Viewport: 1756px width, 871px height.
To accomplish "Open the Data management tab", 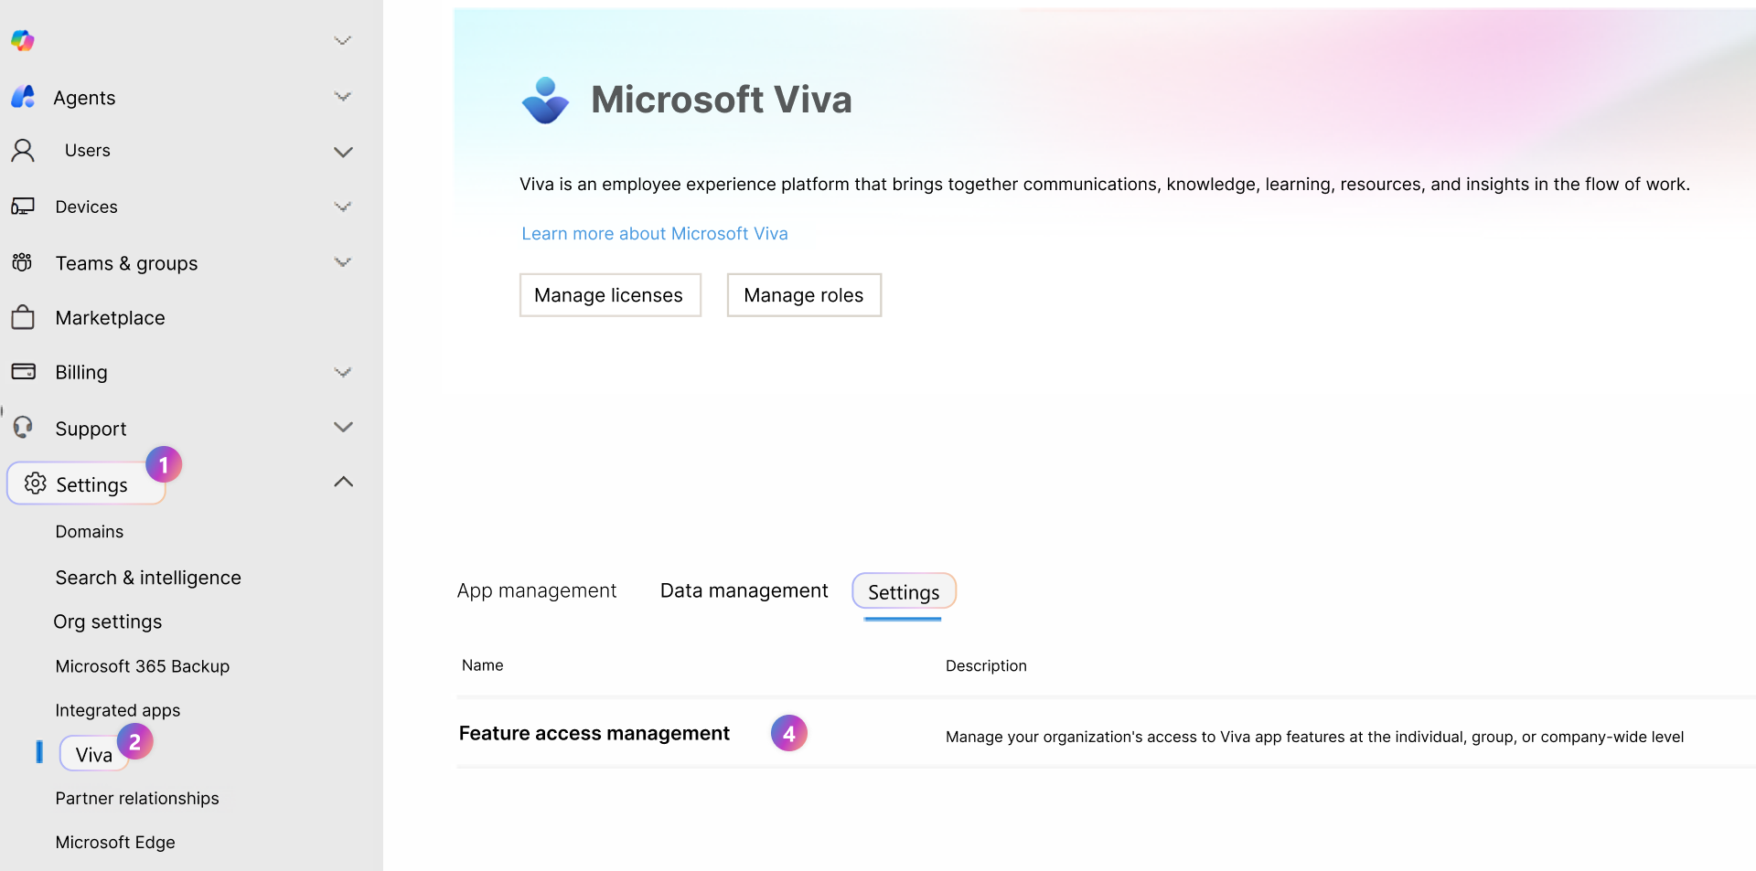I will (x=744, y=590).
